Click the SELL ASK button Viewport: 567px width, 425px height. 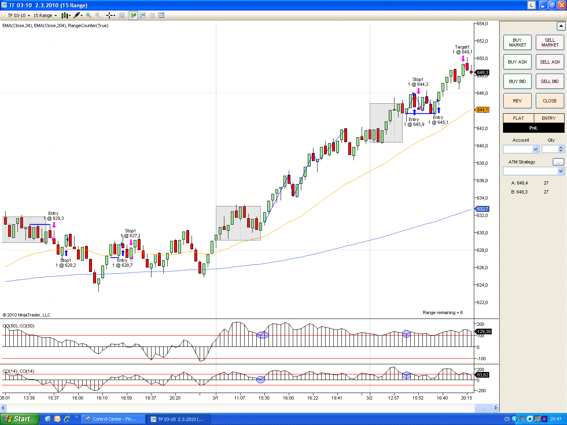(550, 62)
